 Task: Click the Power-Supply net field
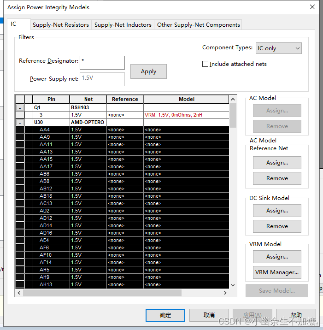[x=102, y=79]
